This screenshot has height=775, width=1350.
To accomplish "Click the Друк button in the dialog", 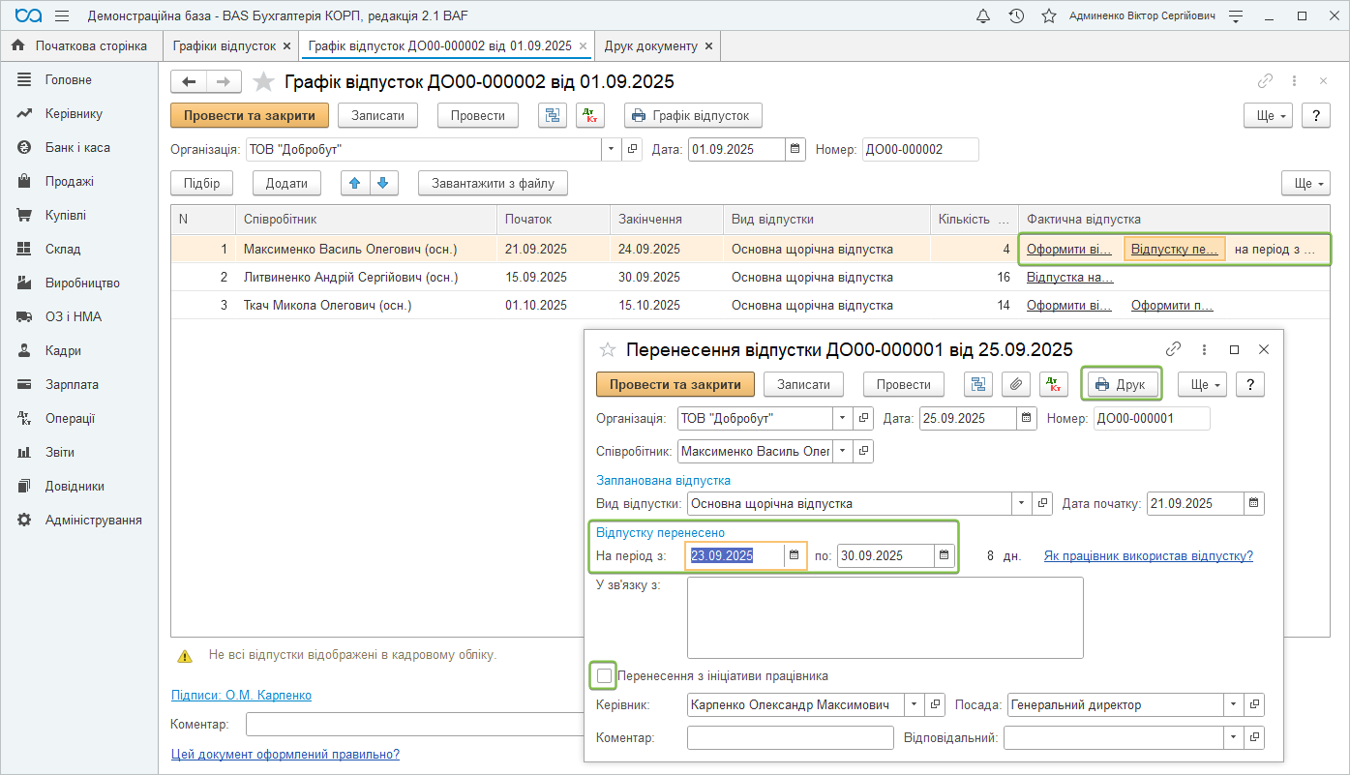I will click(1121, 384).
